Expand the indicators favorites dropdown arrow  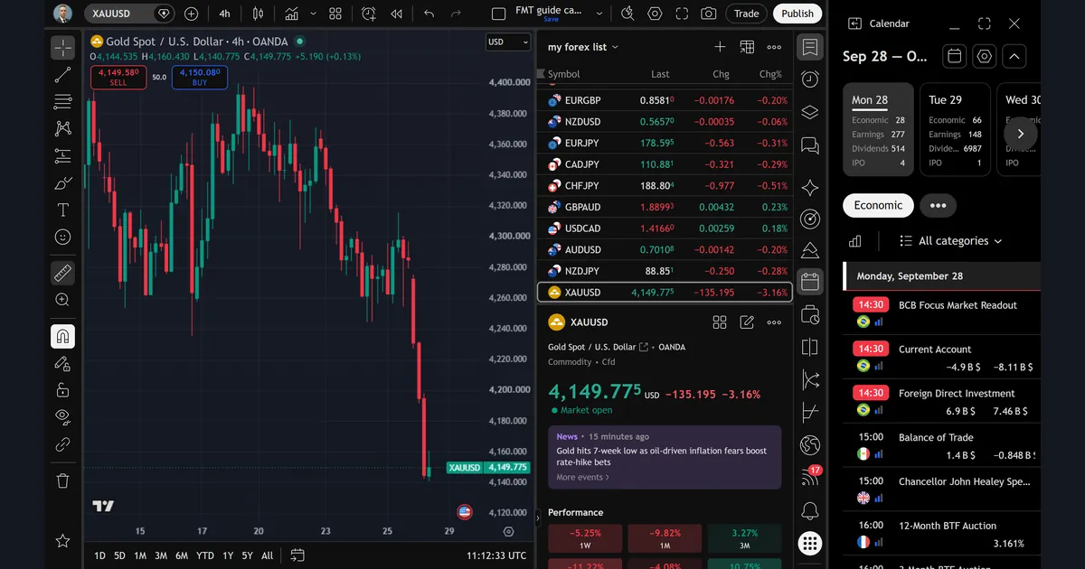point(313,14)
